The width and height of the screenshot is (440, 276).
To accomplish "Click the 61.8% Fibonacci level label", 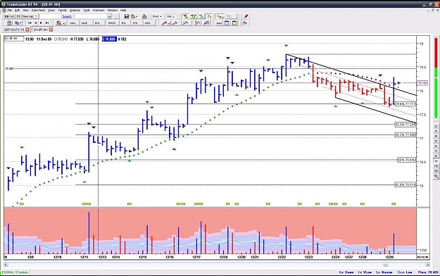I will [405, 184].
